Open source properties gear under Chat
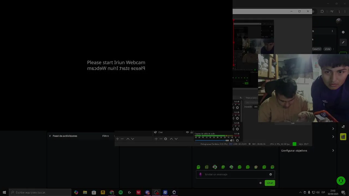 pos(166,139)
